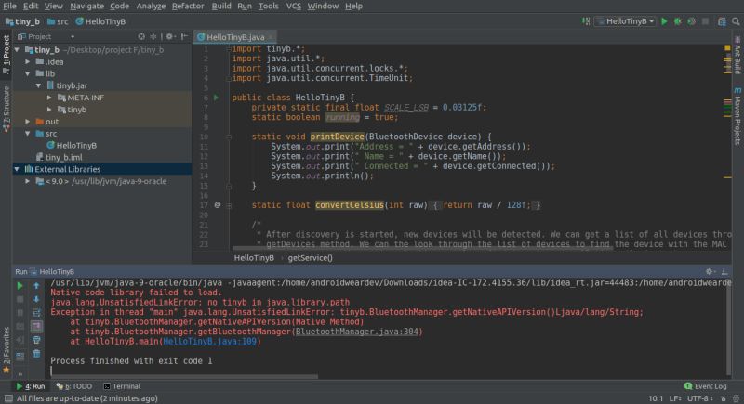Open the Terminal tool window
744x404 pixels.
[122, 386]
